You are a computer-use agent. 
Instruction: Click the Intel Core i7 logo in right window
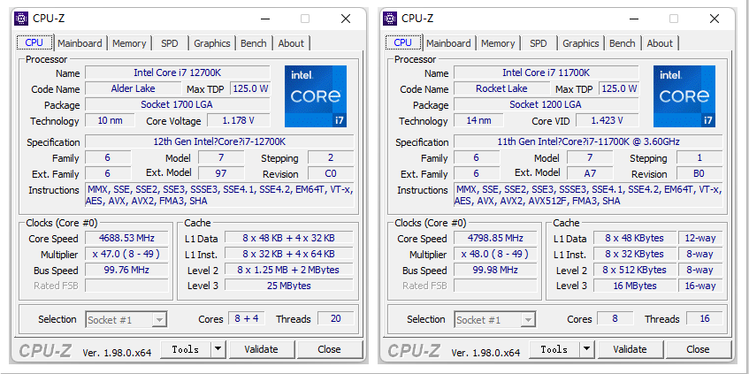tap(684, 96)
